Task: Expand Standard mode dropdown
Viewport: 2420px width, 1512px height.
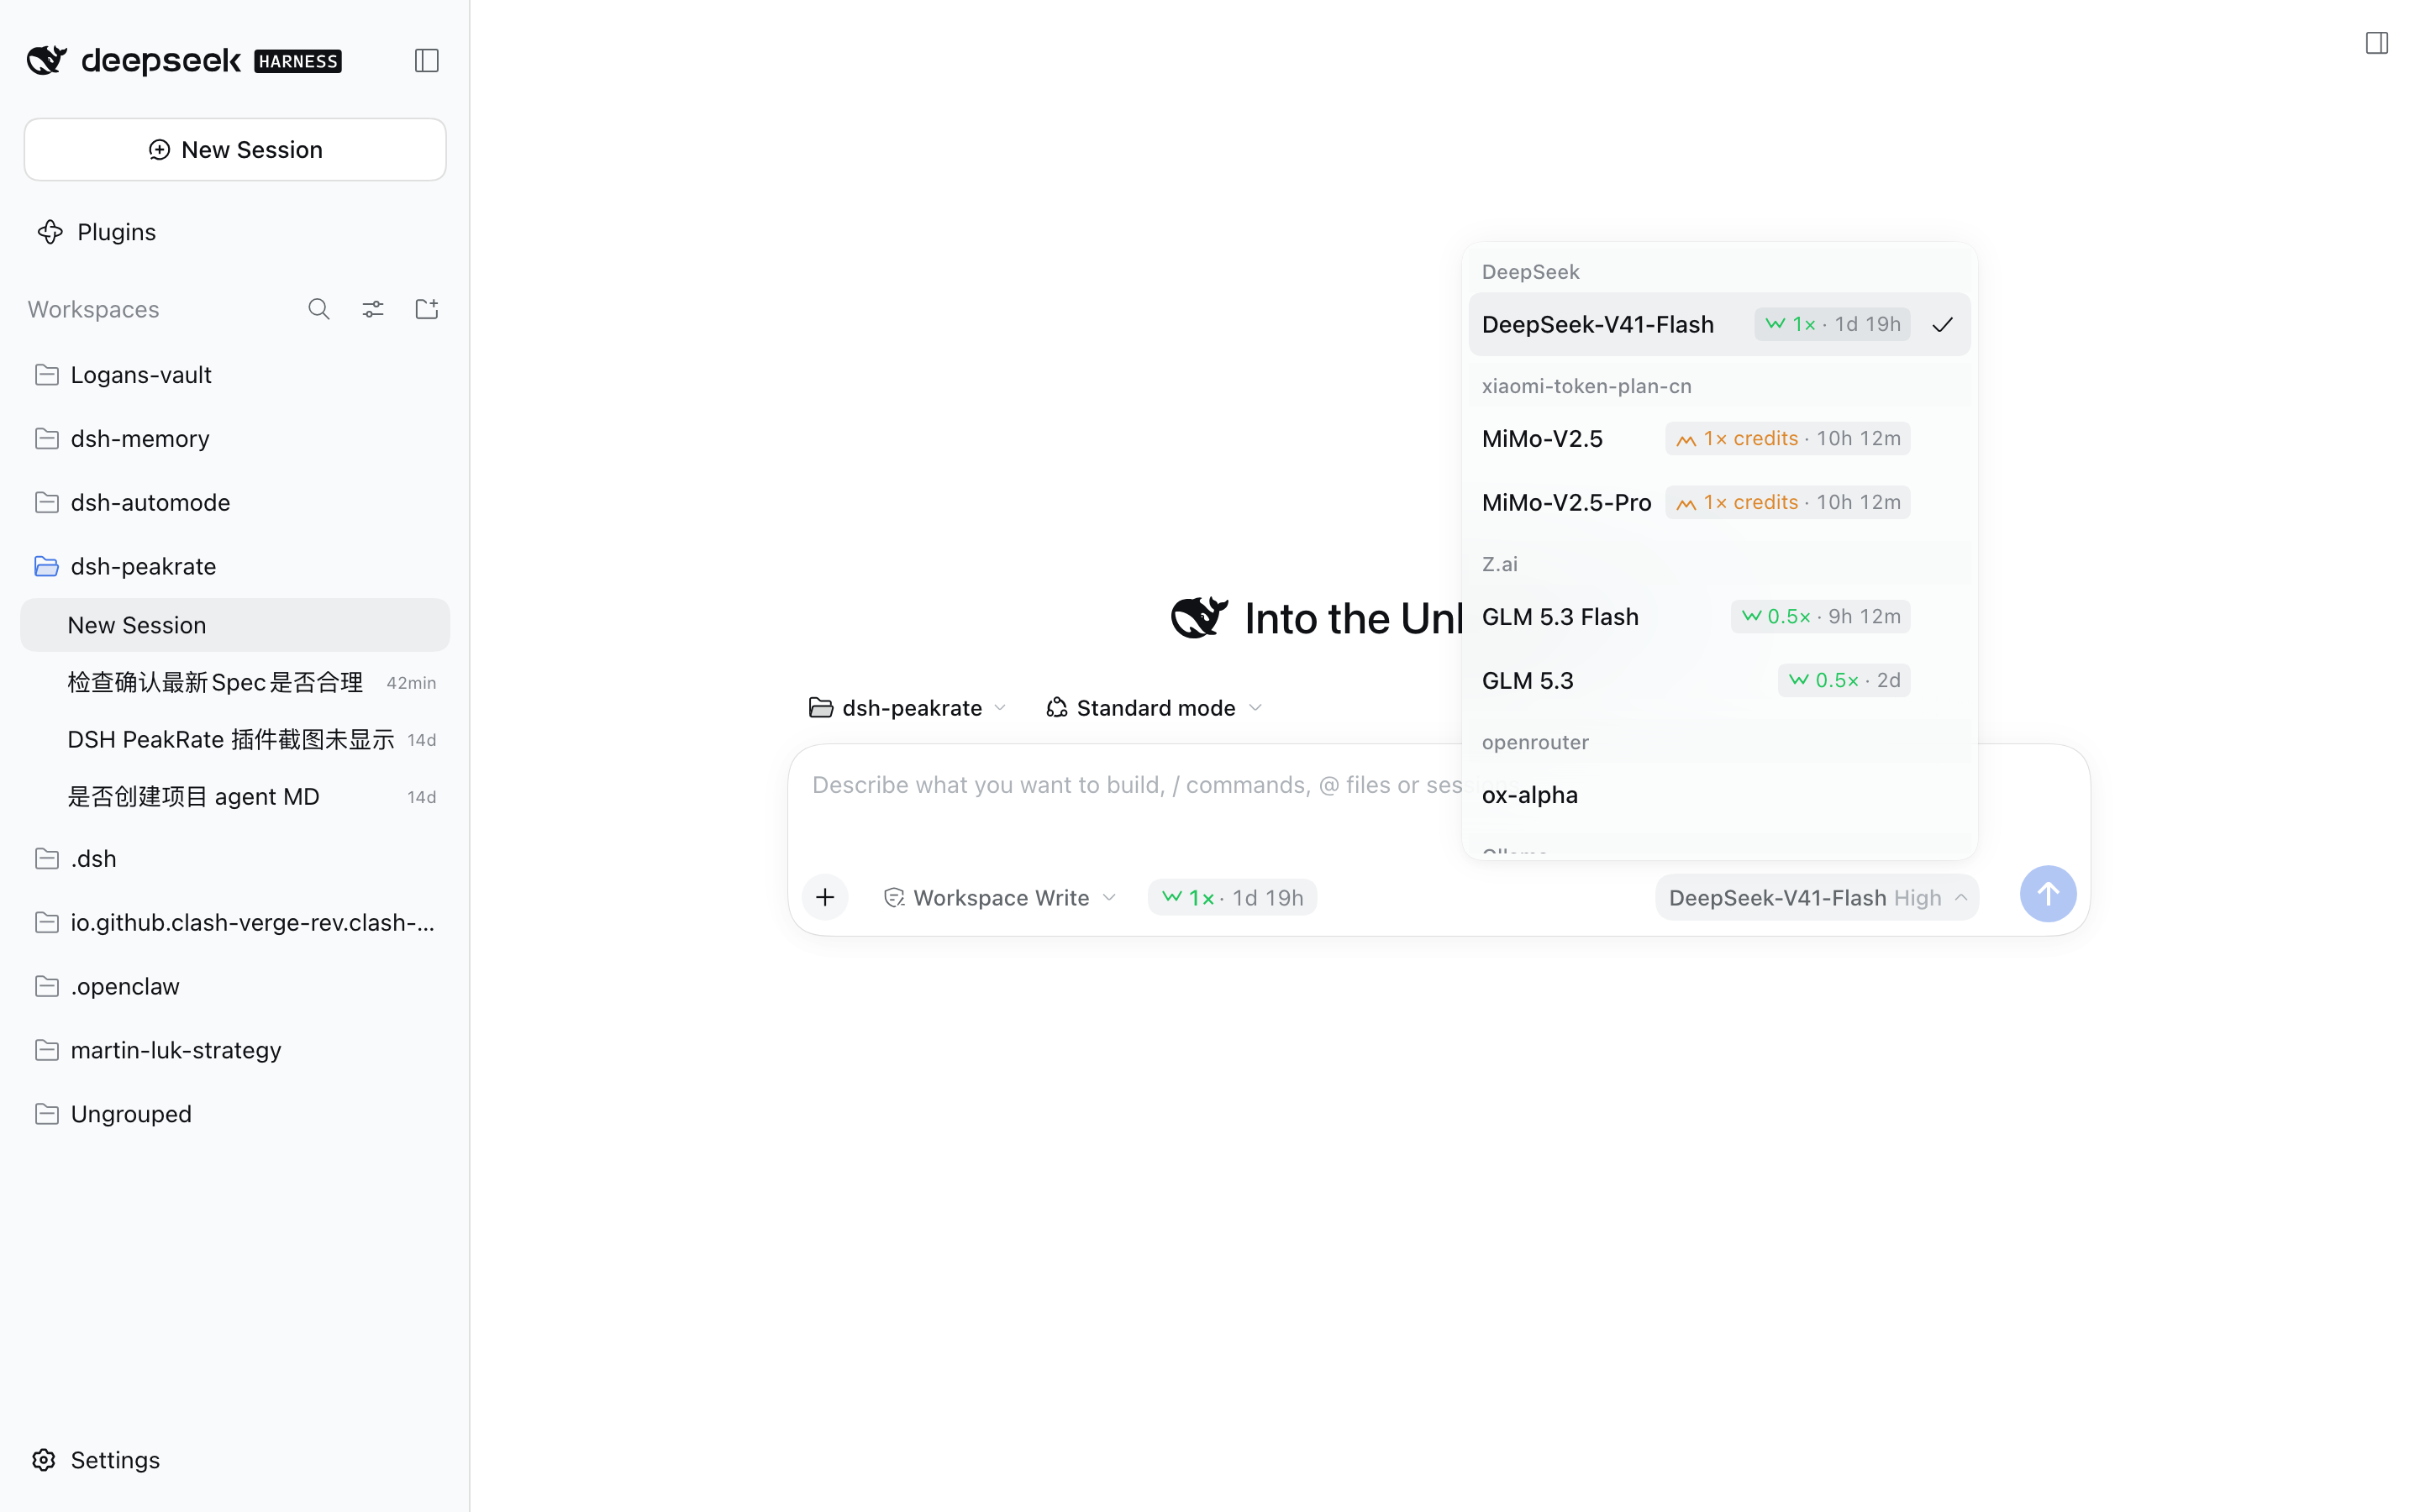Action: point(1154,708)
